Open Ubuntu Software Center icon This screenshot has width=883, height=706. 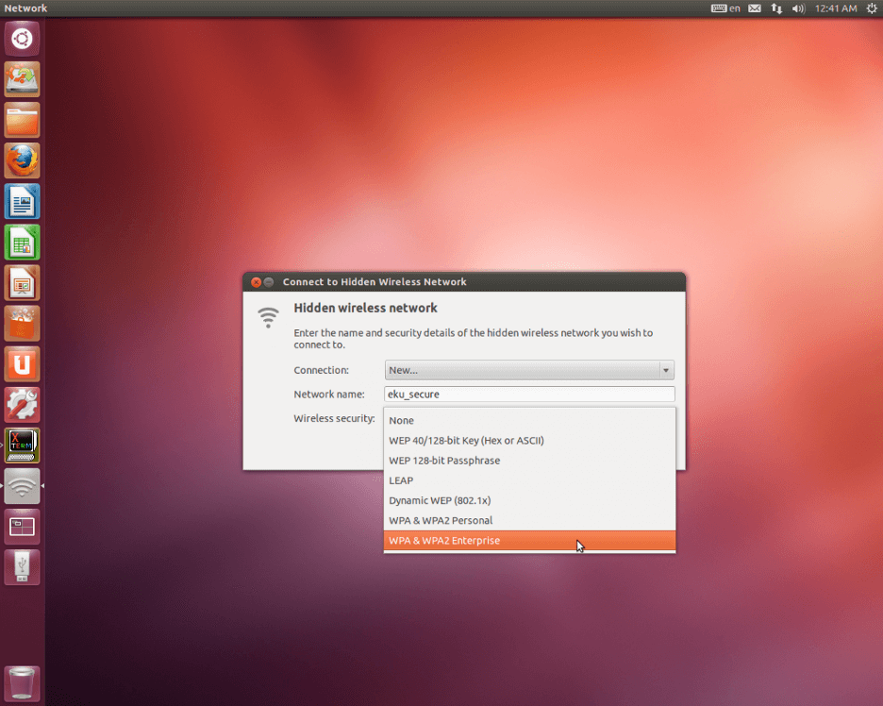click(22, 323)
